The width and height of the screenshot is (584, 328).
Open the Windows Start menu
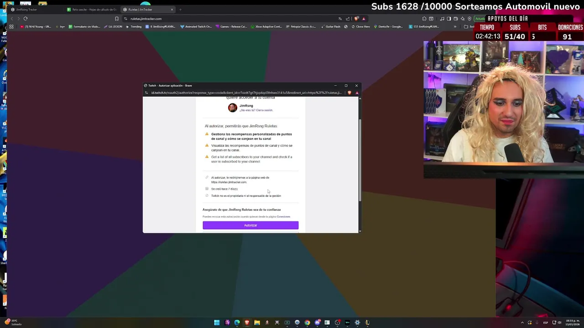coord(217,323)
